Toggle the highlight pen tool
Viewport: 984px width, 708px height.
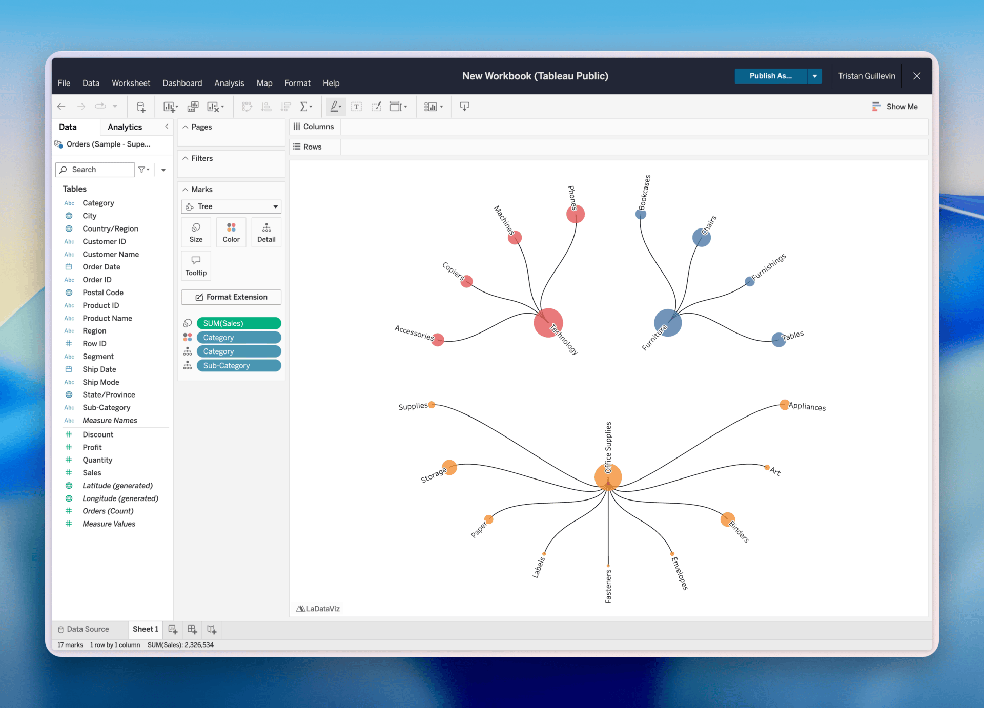[x=334, y=107]
